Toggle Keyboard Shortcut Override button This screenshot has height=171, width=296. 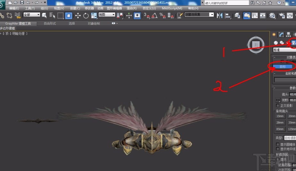137,16
